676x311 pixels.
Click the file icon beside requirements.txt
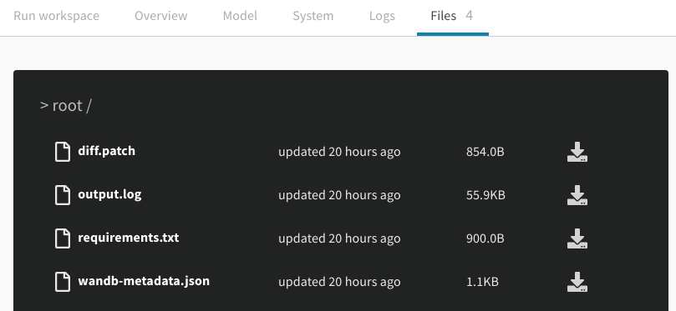pos(63,238)
